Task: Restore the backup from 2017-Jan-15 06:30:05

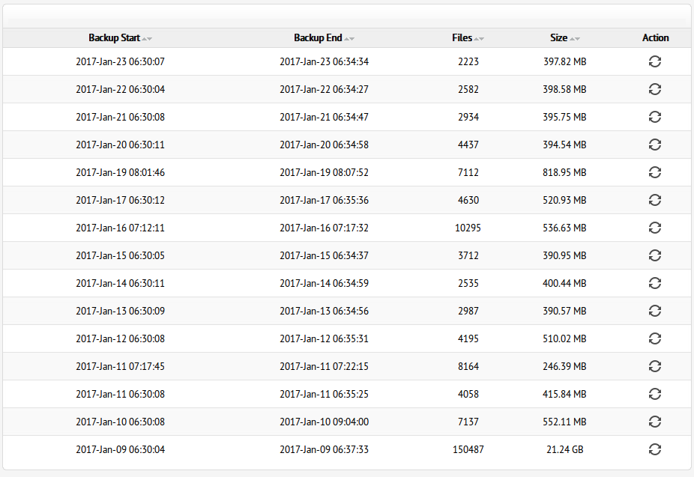Action: pyautogui.click(x=654, y=255)
